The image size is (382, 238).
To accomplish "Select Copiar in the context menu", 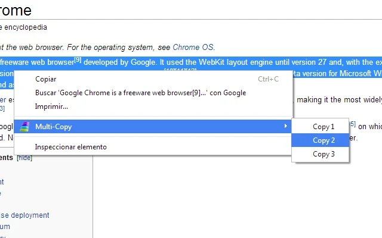I will [46, 79].
